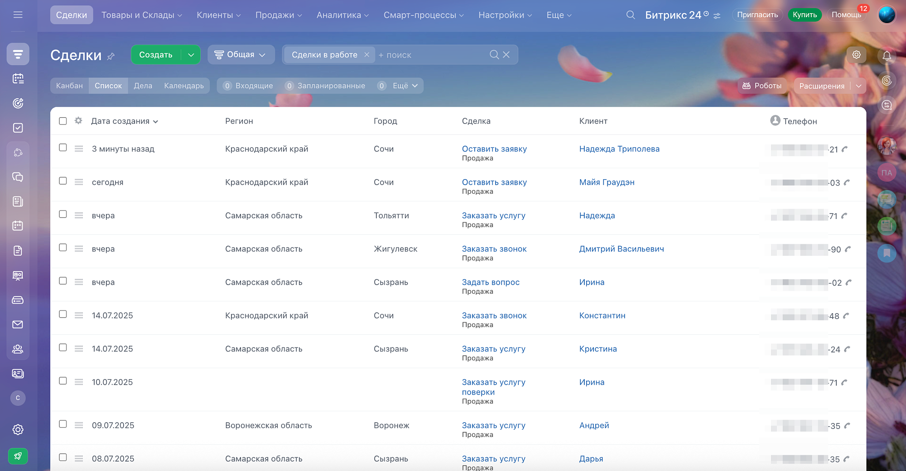Viewport: 906px width, 471px height.
Task: Open the table column settings gear
Action: [78, 121]
